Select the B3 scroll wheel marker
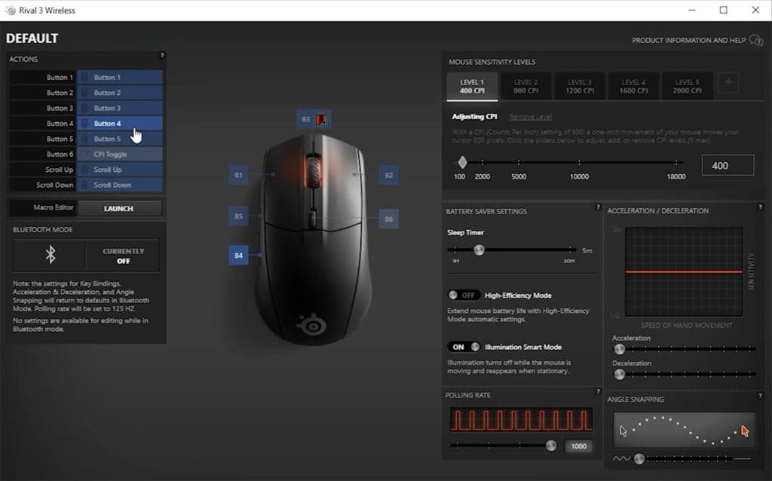772x481 pixels. [x=314, y=119]
